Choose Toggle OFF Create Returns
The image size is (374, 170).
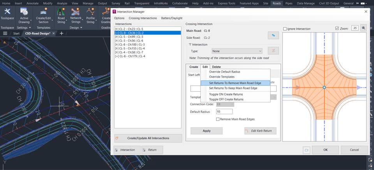226,99
